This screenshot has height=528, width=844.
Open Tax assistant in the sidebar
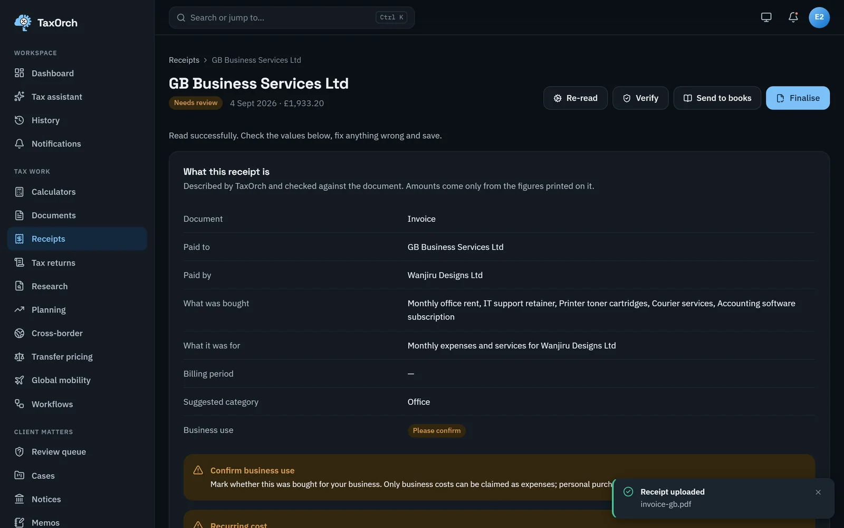click(77, 97)
